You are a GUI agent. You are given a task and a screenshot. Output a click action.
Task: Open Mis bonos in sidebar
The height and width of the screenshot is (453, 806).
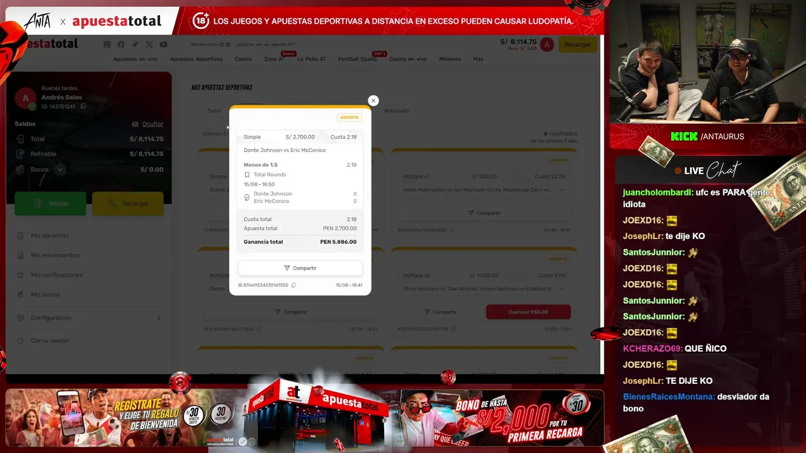click(x=45, y=294)
